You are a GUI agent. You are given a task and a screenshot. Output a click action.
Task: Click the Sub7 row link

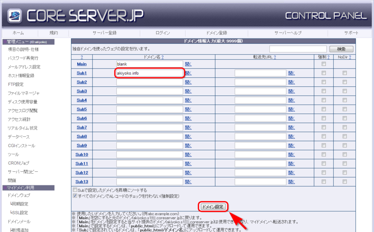coord(81,127)
